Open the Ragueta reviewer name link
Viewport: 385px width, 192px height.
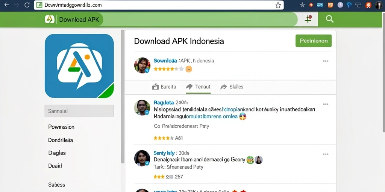[x=164, y=102]
